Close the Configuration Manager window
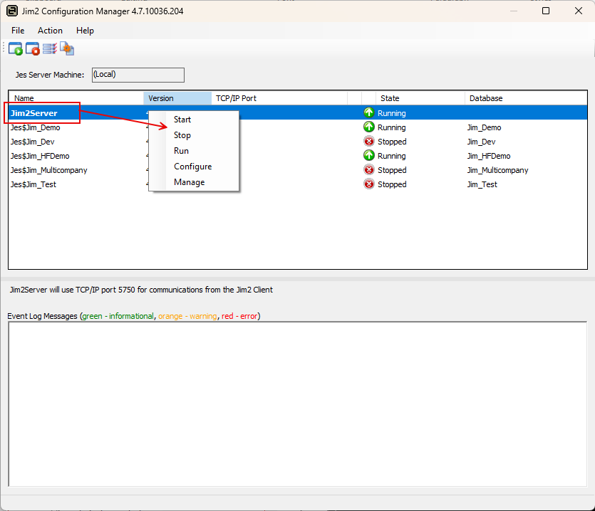 [x=579, y=11]
